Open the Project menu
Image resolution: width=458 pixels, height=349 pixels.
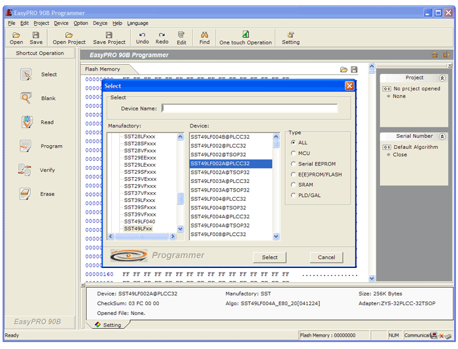41,23
